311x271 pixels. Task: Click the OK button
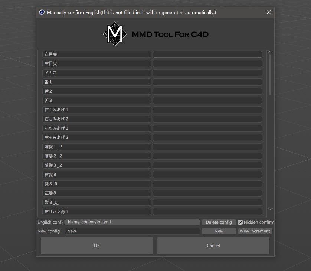click(x=97, y=245)
